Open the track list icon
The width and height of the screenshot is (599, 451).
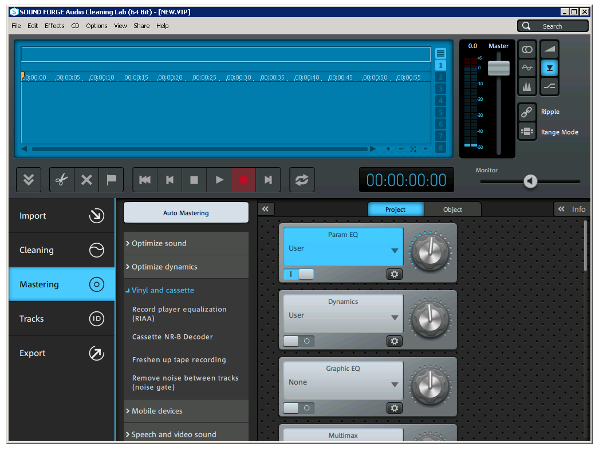440,53
